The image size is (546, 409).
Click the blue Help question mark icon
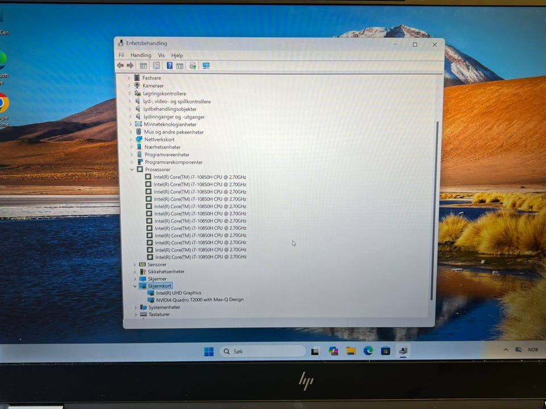tap(169, 65)
